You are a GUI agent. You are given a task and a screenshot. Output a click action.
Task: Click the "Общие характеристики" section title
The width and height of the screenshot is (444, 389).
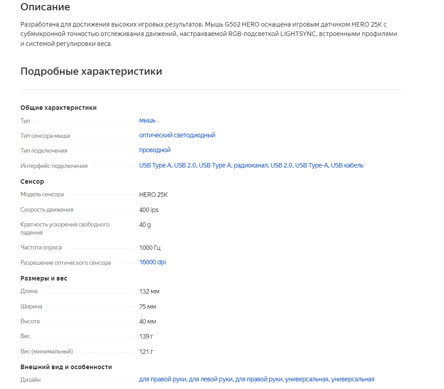point(58,108)
